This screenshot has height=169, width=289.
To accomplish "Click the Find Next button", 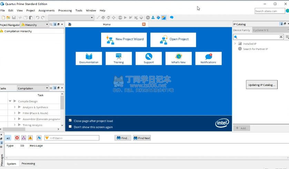I will click(x=142, y=138).
